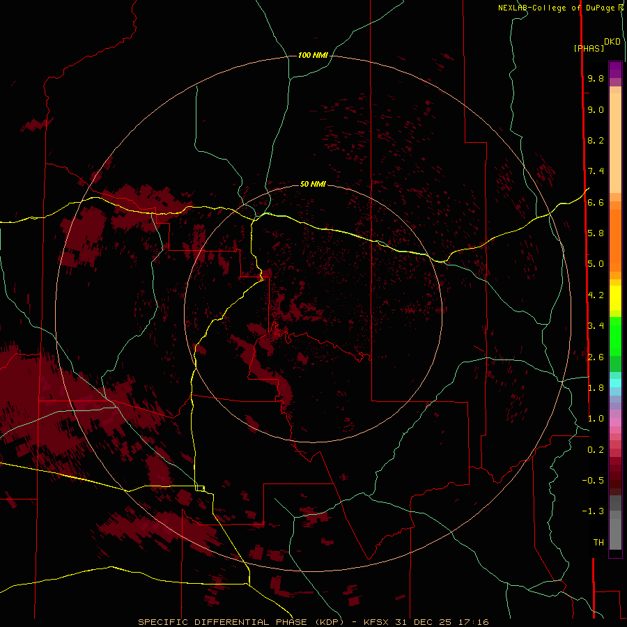This screenshot has width=627, height=627.
Task: Click the -1.3 scale value
Action: click(x=593, y=511)
